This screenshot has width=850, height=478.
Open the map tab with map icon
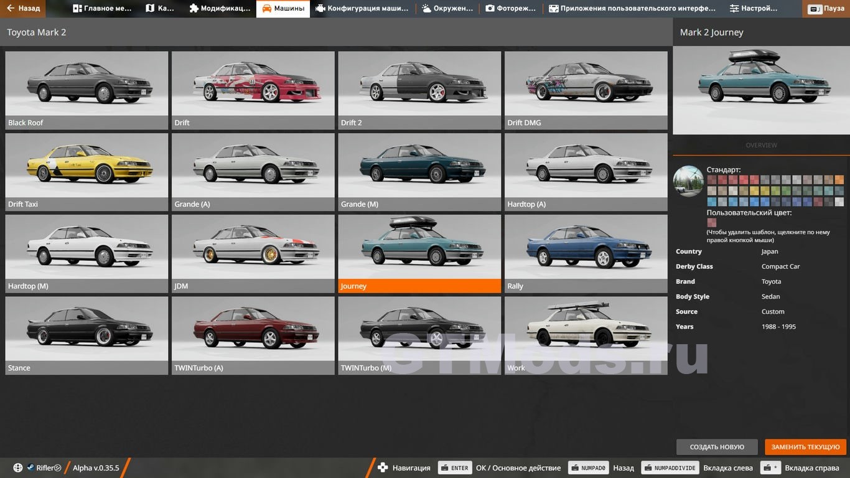[x=160, y=9]
